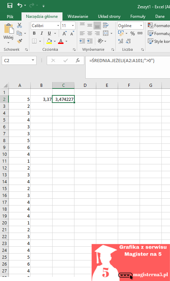Image resolution: width=170 pixels, height=281 pixels.
Task: Apply percent style with the % icon
Action: click(132, 33)
